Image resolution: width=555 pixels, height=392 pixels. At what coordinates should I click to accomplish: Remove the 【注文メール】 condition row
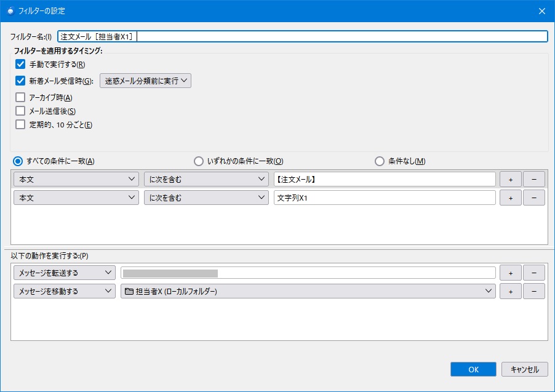click(533, 179)
